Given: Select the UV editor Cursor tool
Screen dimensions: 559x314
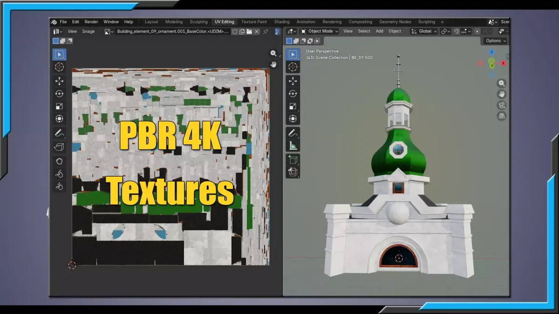Looking at the screenshot, I should [59, 67].
